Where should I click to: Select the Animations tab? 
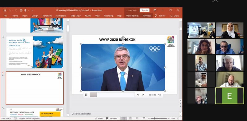pos(61,16)
